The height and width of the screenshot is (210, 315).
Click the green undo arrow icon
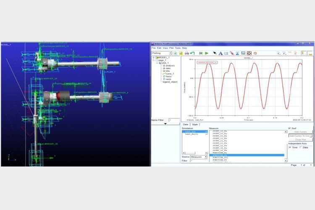(x=192, y=53)
